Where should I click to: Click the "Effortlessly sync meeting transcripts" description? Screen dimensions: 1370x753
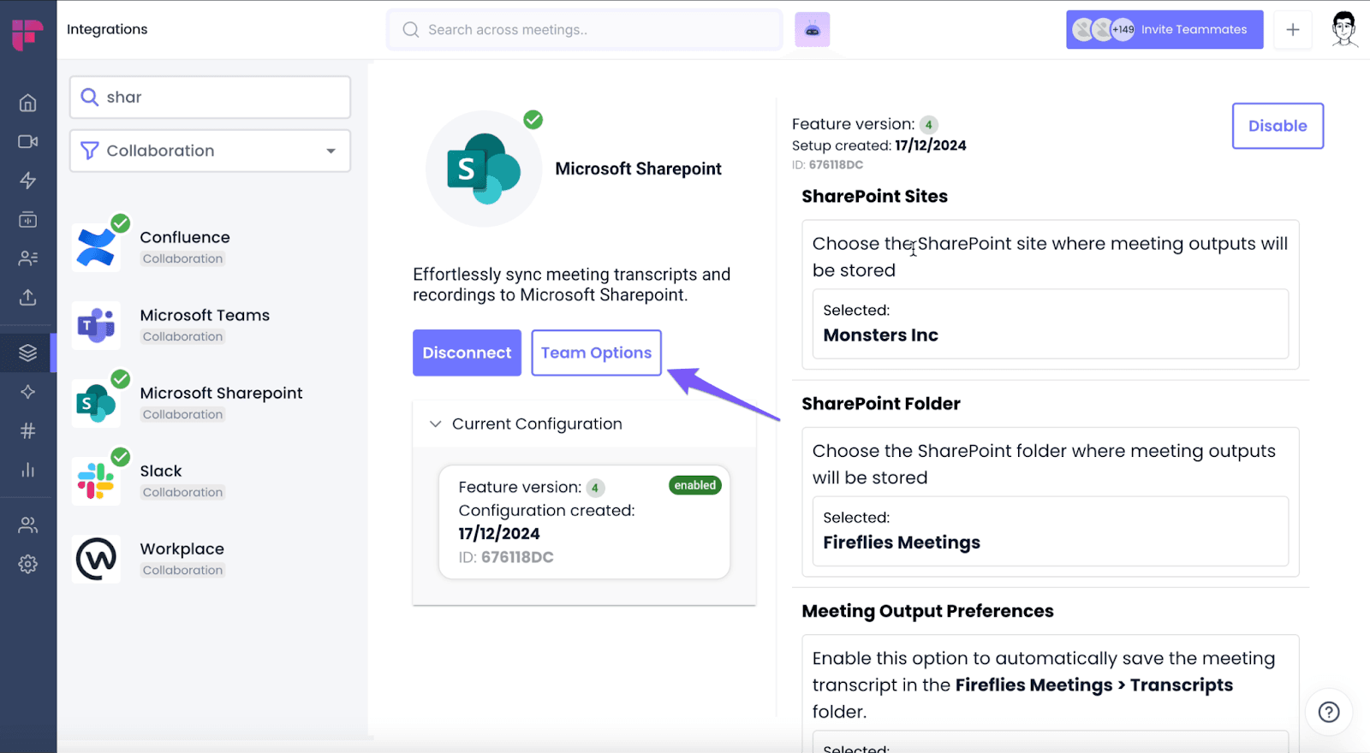(x=571, y=284)
